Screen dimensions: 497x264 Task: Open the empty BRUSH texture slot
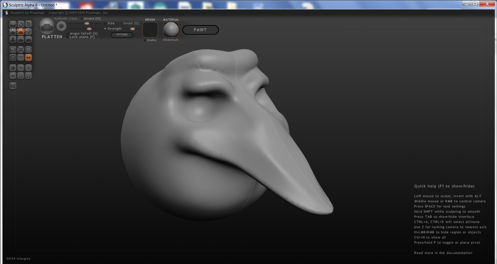tap(150, 30)
